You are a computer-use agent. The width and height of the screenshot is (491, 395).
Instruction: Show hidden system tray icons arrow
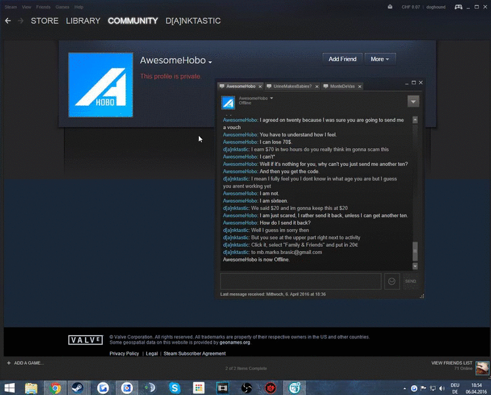tap(405, 388)
